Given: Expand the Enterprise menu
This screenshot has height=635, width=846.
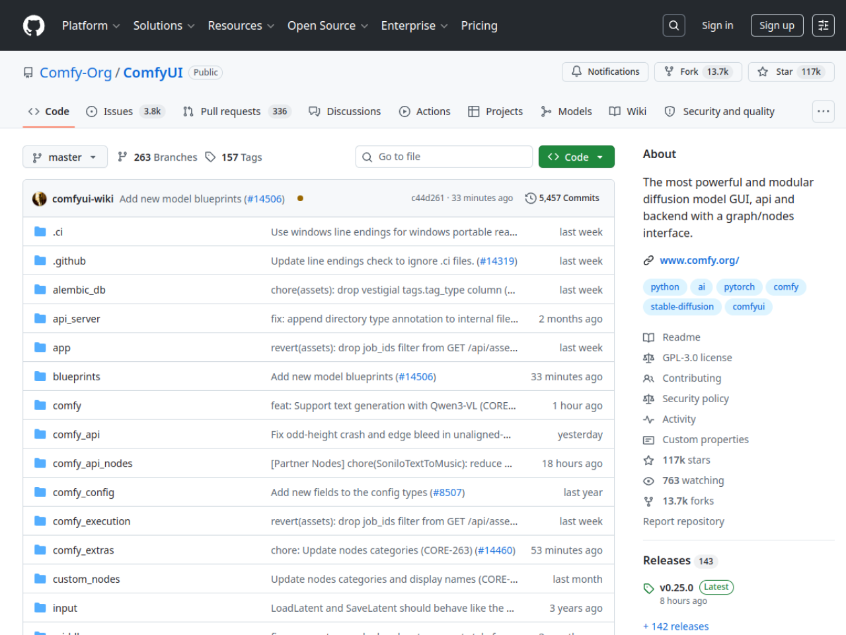Looking at the screenshot, I should [414, 26].
